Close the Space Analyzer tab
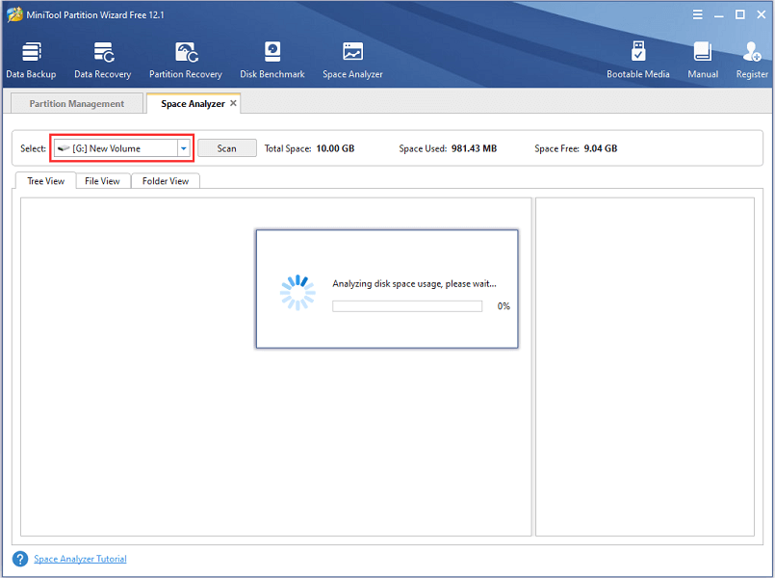 point(231,101)
